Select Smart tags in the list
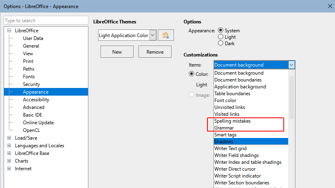 (251, 135)
